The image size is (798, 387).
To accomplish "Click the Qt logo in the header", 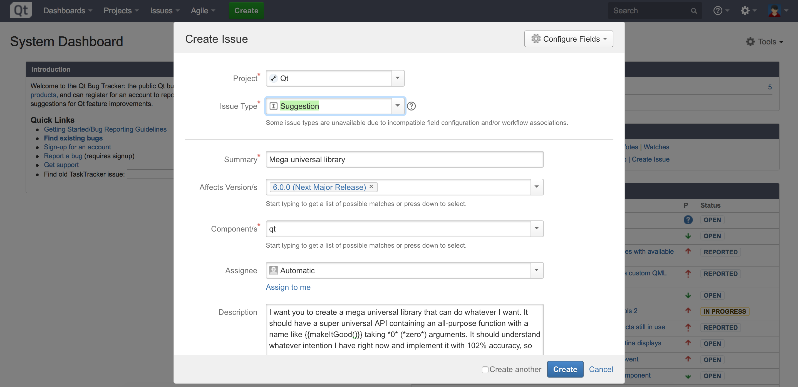I will pos(21,10).
